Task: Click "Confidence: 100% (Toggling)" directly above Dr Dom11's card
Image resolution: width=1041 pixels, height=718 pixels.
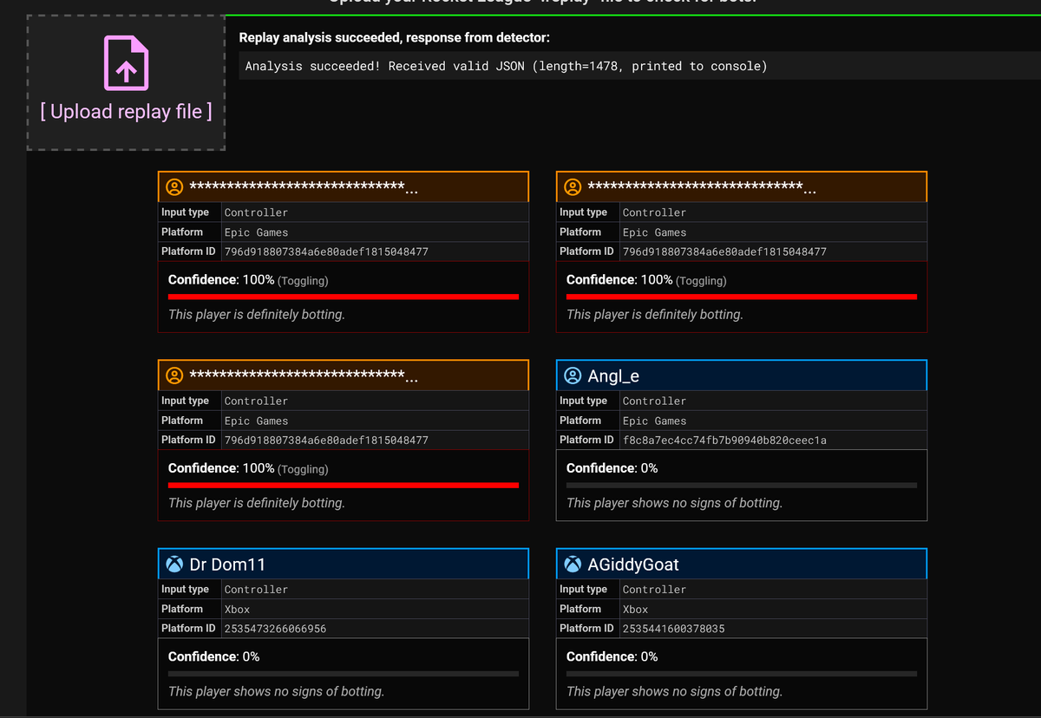Action: tap(248, 468)
